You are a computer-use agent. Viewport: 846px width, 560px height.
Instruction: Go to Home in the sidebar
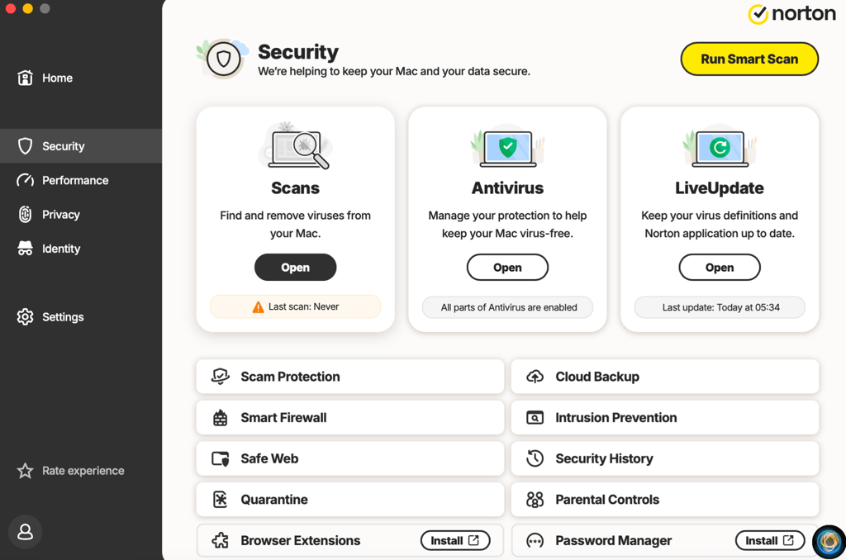tap(81, 78)
